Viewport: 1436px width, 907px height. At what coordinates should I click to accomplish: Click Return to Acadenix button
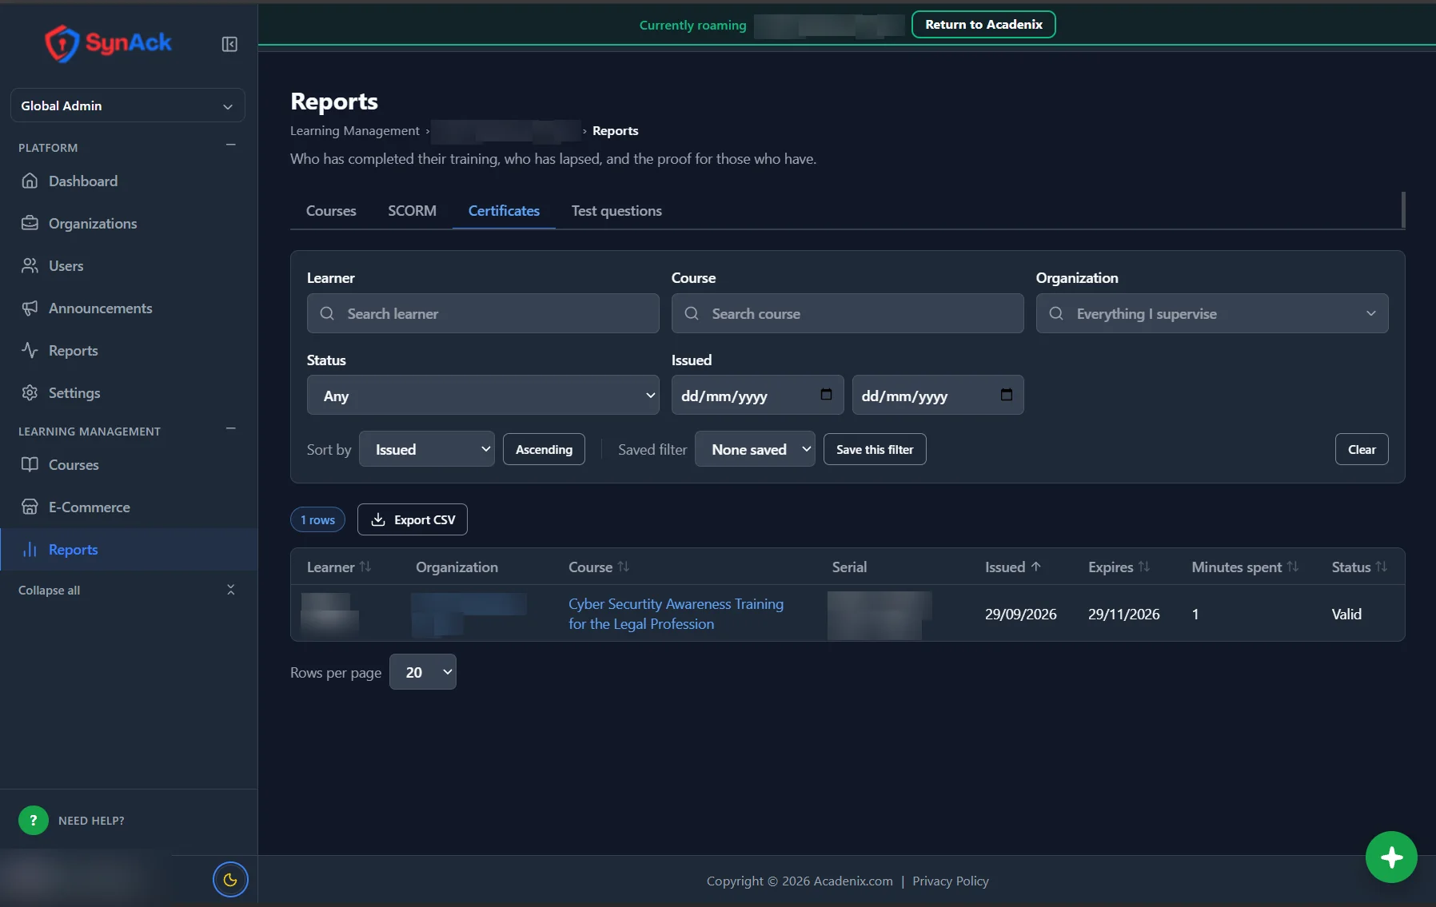click(x=983, y=24)
